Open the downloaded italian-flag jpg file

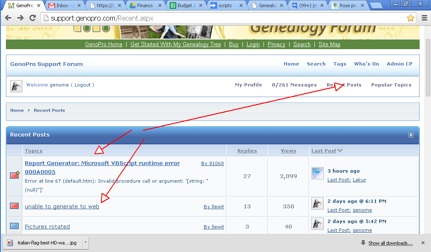click(43, 243)
